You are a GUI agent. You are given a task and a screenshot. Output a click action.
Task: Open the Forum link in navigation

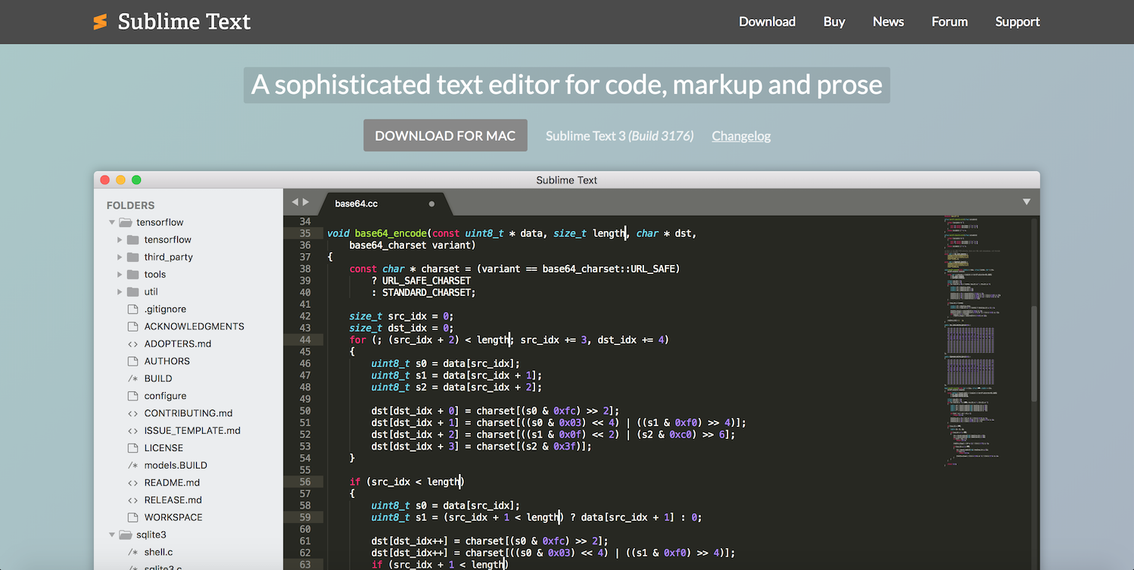pos(949,22)
